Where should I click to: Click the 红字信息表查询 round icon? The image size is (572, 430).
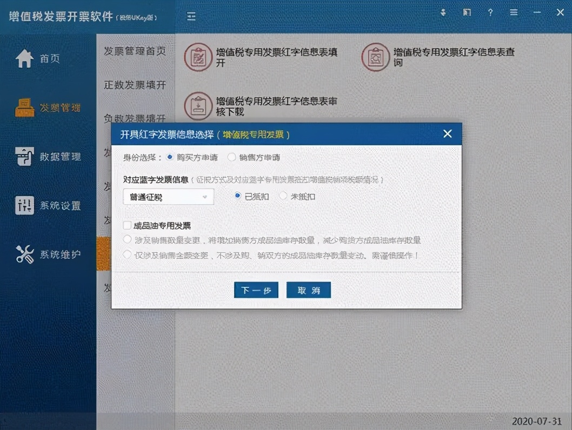coord(375,57)
